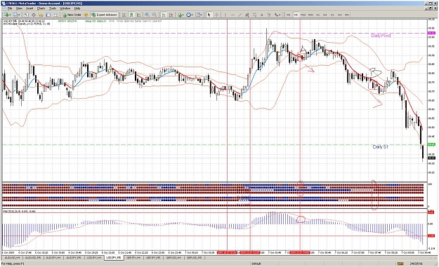Image resolution: width=439 pixels, height=267 pixels.
Task: Click the gold MetaEditor icon
Action: [x=86, y=15]
